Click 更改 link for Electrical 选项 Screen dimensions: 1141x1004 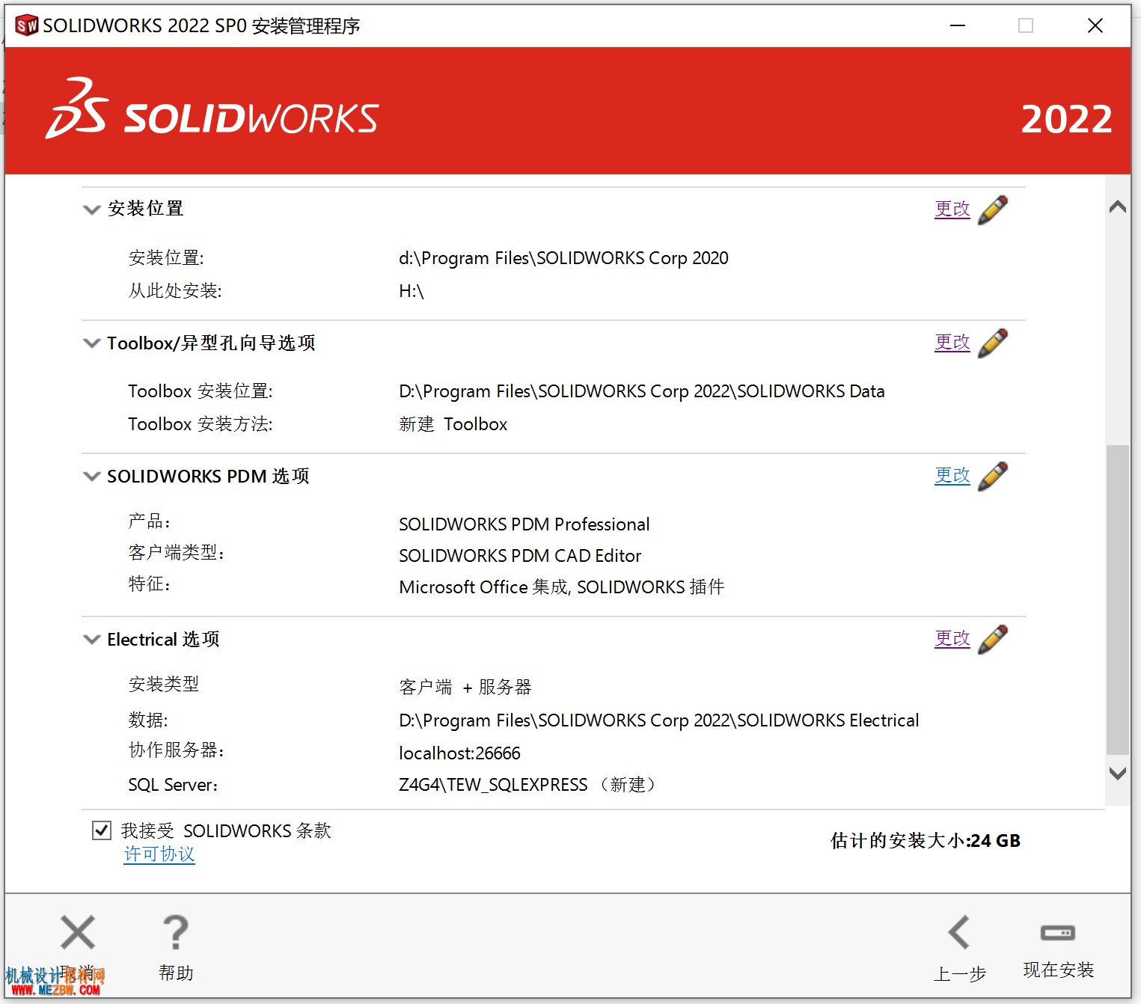tap(952, 638)
